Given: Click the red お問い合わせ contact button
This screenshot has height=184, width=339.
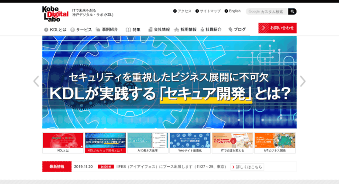Looking at the screenshot, I should [277, 28].
